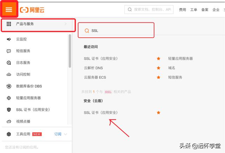Click the 访问控制 cloud icon
The height and width of the screenshot is (153, 225).
9,75
